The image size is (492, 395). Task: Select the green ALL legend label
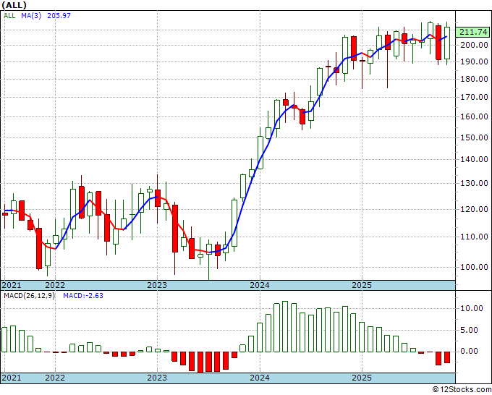9,16
